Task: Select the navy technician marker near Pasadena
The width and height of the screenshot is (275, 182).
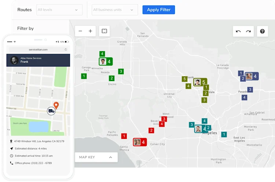Action: [x=252, y=76]
